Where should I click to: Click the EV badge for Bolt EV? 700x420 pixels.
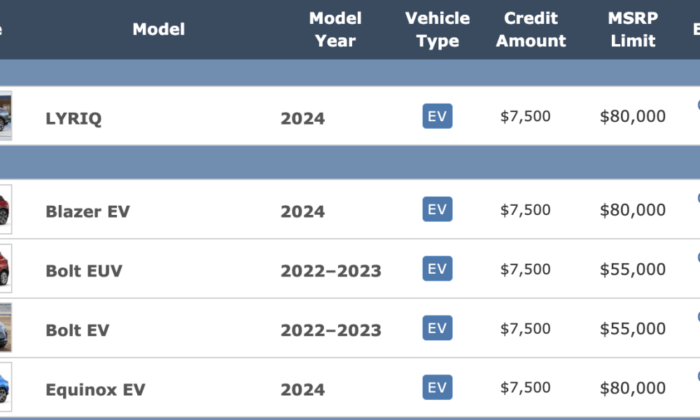[437, 328]
